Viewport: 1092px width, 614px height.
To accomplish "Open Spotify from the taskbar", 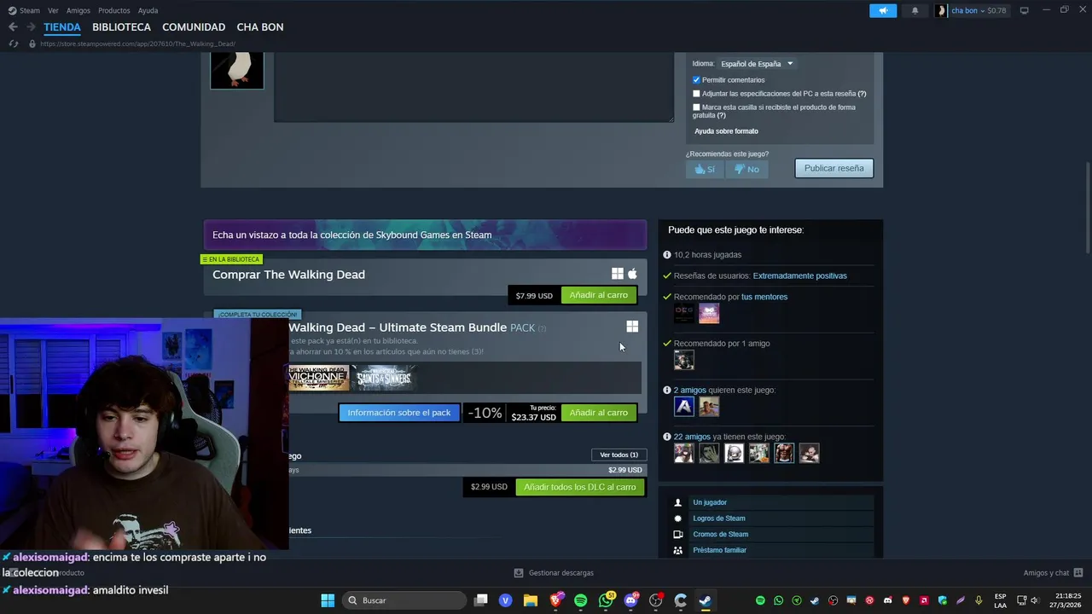I will [581, 600].
